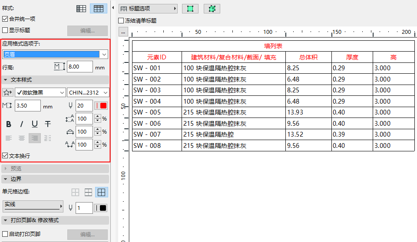Screen dimensions: 417x242
Task: Align text to the center
Action: [x=22, y=138]
